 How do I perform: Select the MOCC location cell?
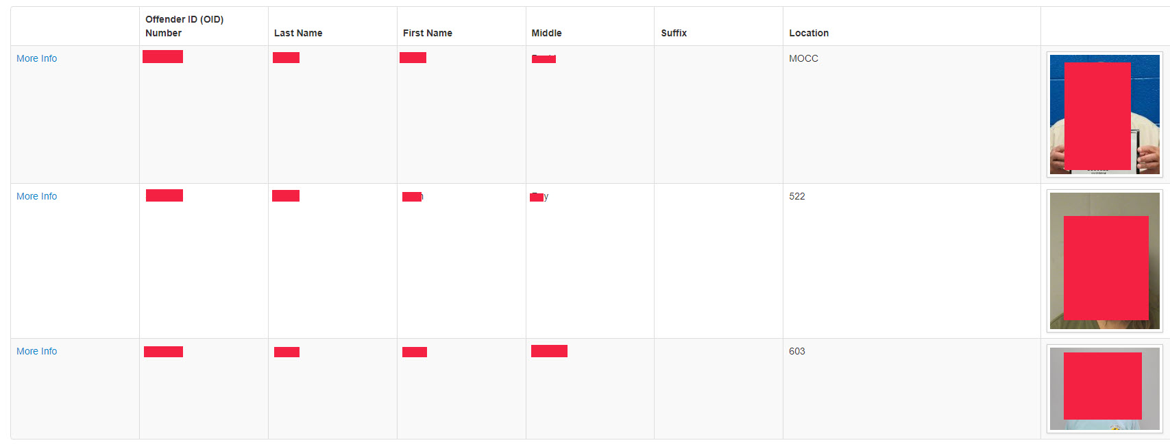point(803,59)
